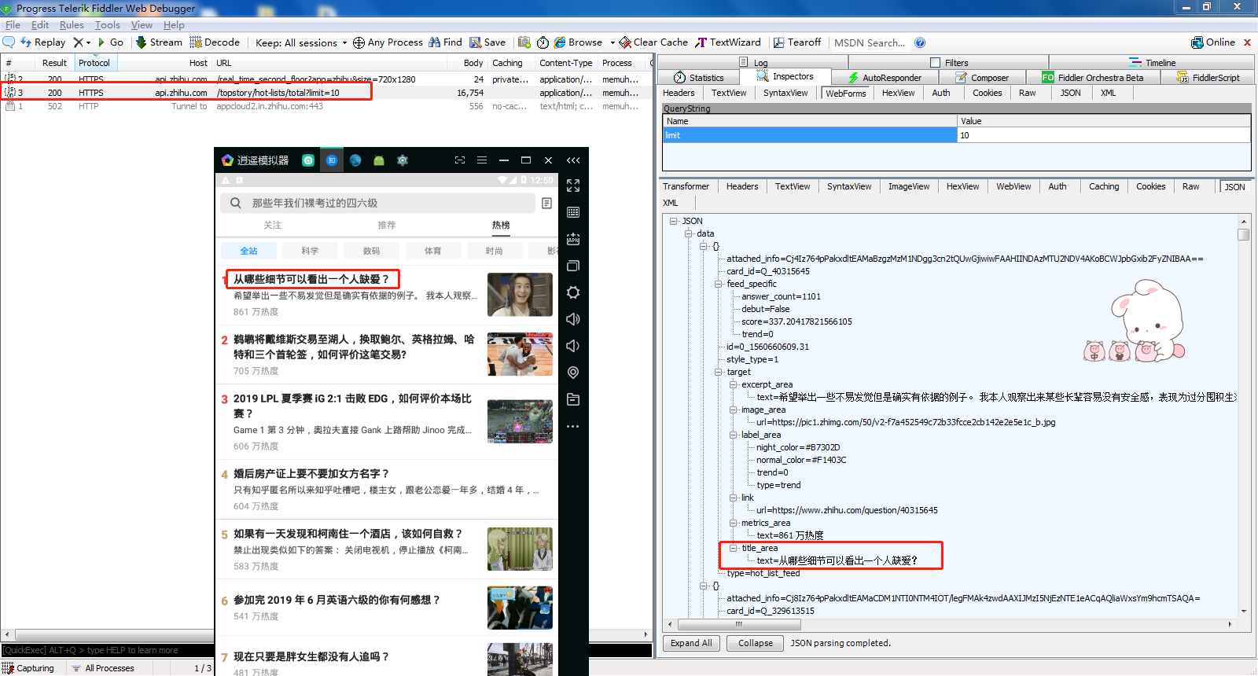This screenshot has width=1258, height=676.
Task: Select session 3 hot-lists request row
Action: pyautogui.click(x=326, y=93)
